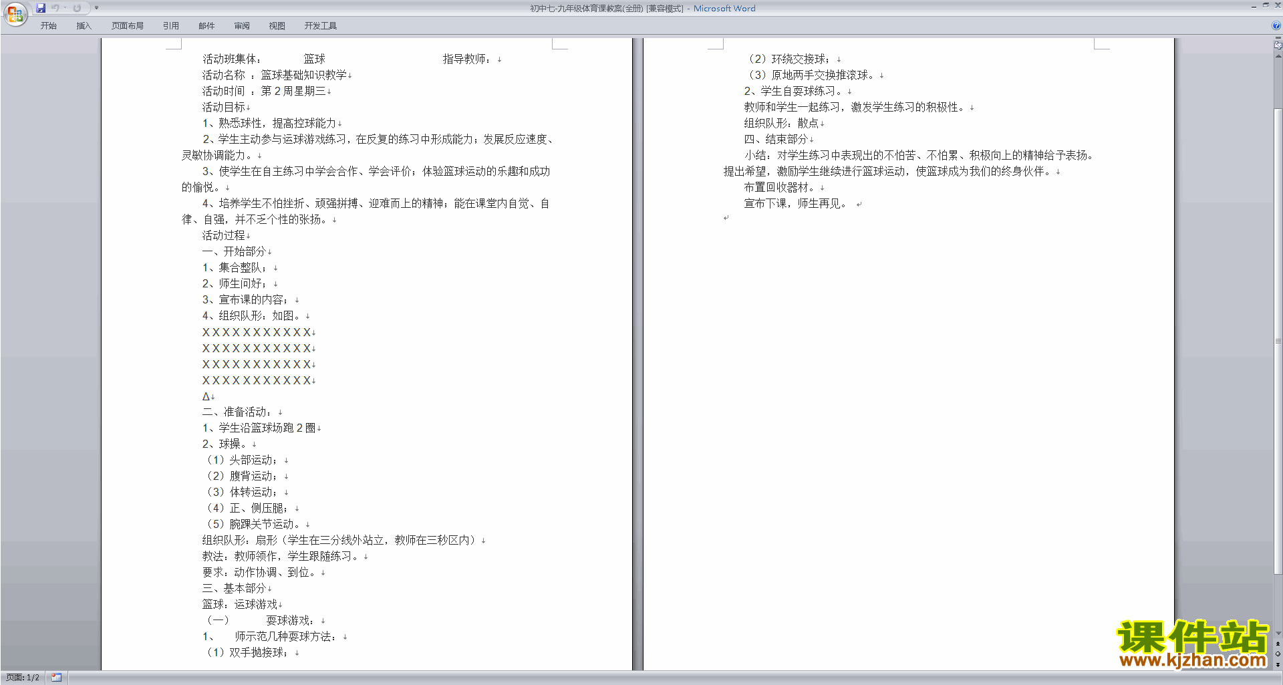Click the line '1、 师示范几种耍球方法：'
The width and height of the screenshot is (1283, 685).
(x=270, y=636)
